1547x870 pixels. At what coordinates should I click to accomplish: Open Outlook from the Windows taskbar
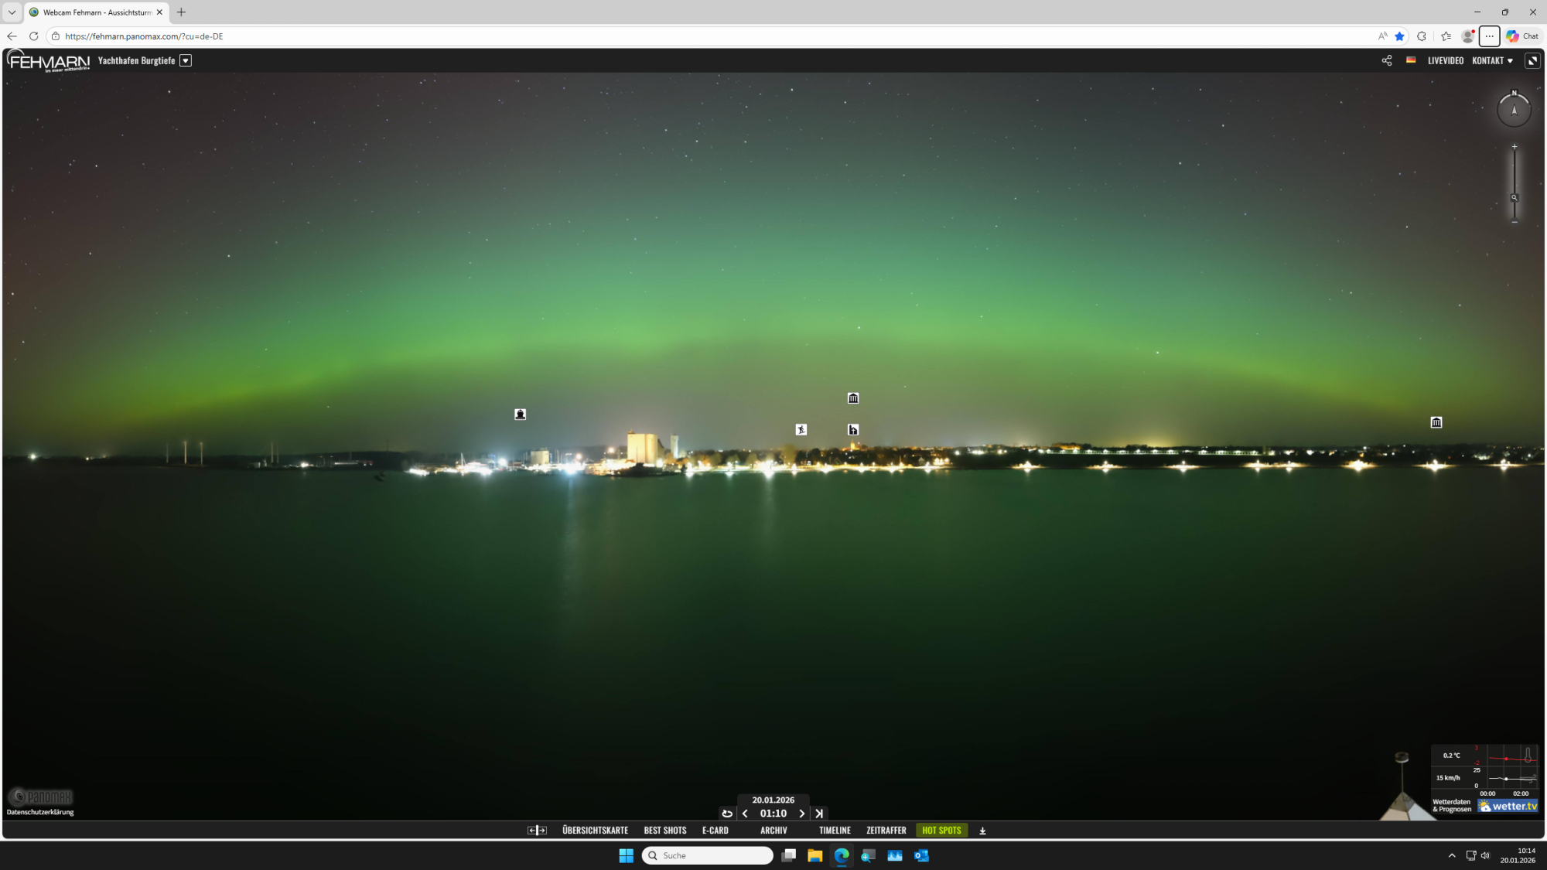[x=921, y=855]
